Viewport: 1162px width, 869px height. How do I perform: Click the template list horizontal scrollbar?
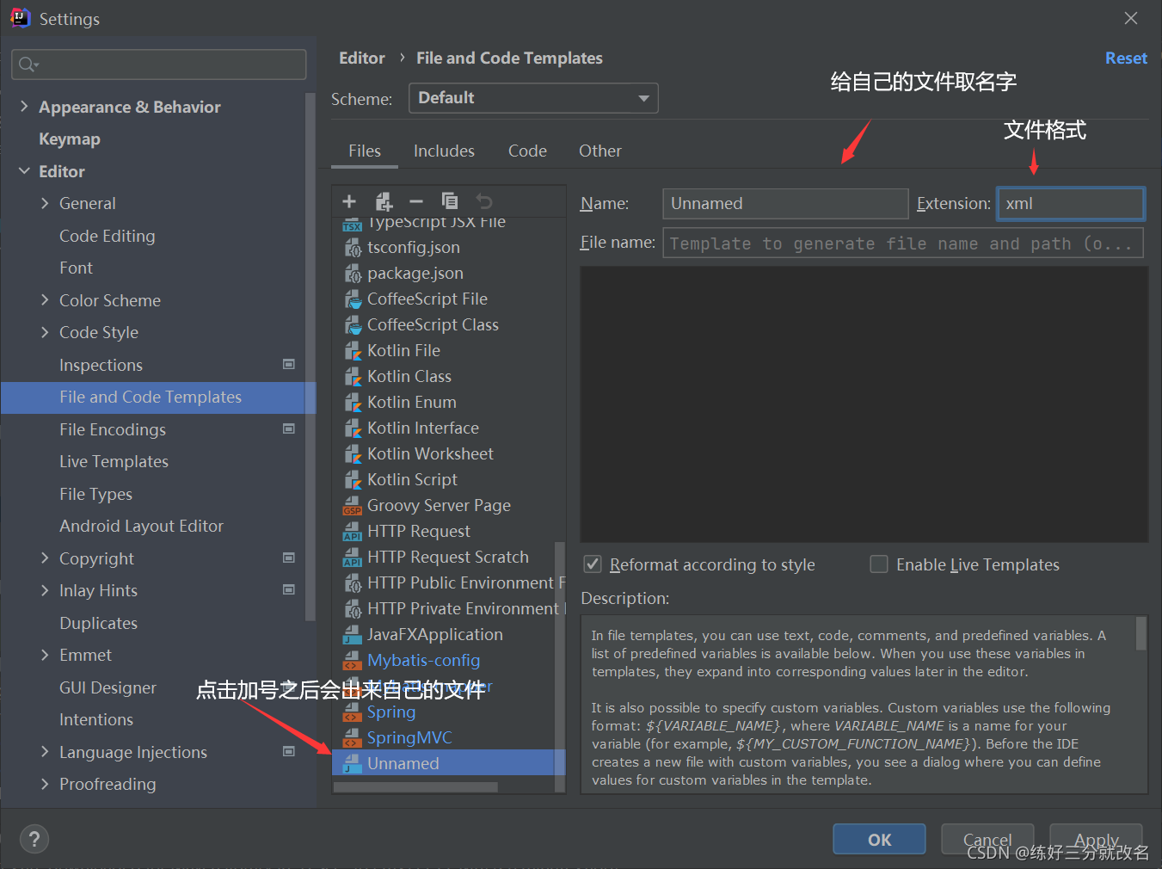coord(415,786)
